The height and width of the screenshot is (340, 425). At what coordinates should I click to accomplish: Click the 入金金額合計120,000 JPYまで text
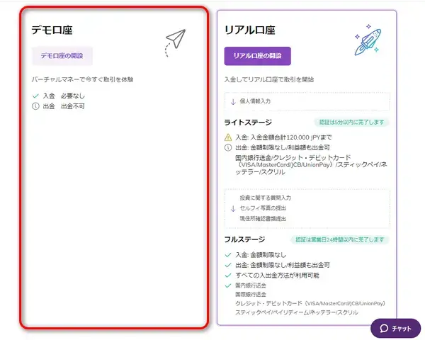(x=291, y=137)
